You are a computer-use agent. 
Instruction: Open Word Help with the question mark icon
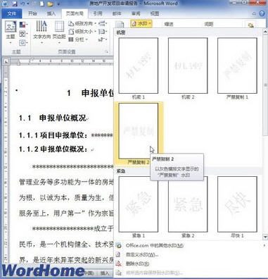click(262, 13)
